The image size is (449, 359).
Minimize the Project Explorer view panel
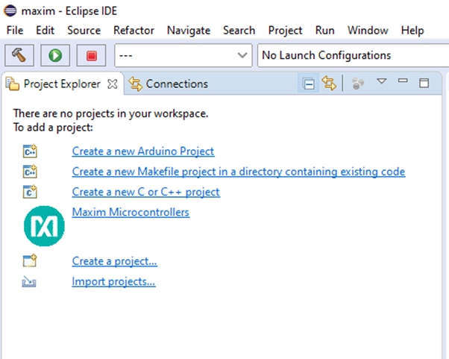pyautogui.click(x=403, y=81)
